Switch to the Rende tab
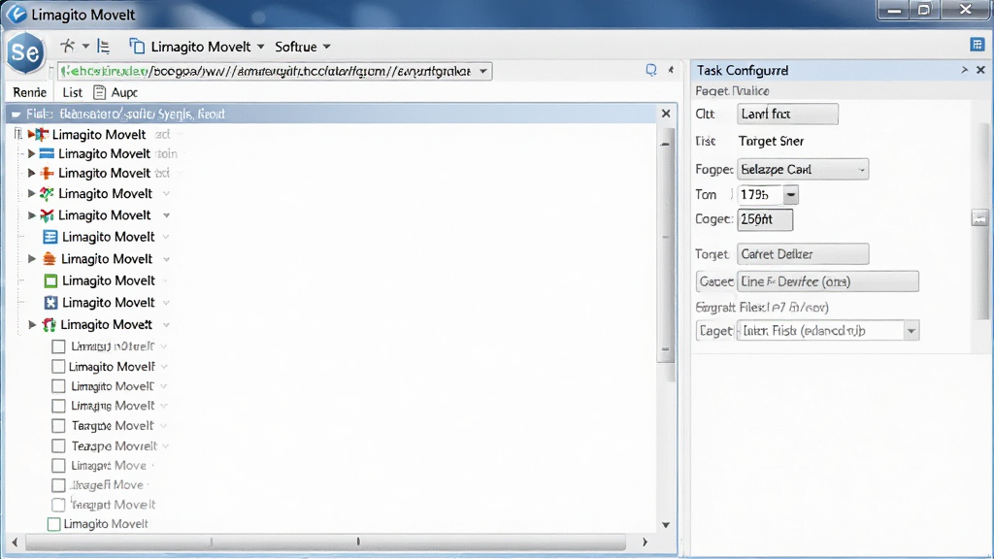Image resolution: width=994 pixels, height=559 pixels. click(x=30, y=92)
